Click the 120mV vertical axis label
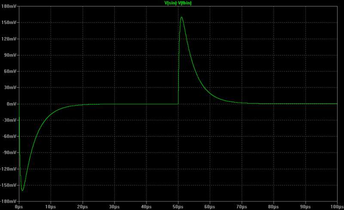The image size is (344, 210). (9, 39)
